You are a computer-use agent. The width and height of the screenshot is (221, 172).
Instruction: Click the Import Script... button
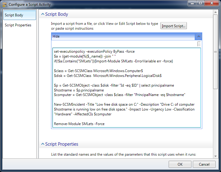coord(174,26)
